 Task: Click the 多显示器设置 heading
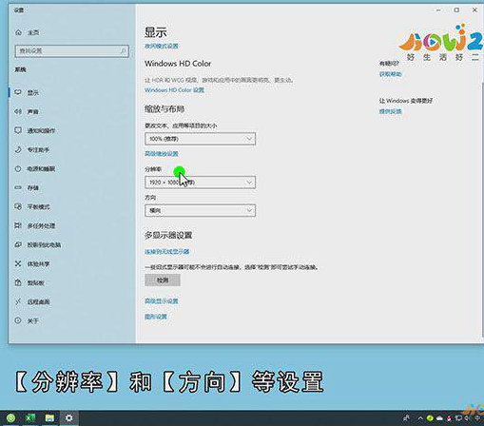click(x=168, y=235)
